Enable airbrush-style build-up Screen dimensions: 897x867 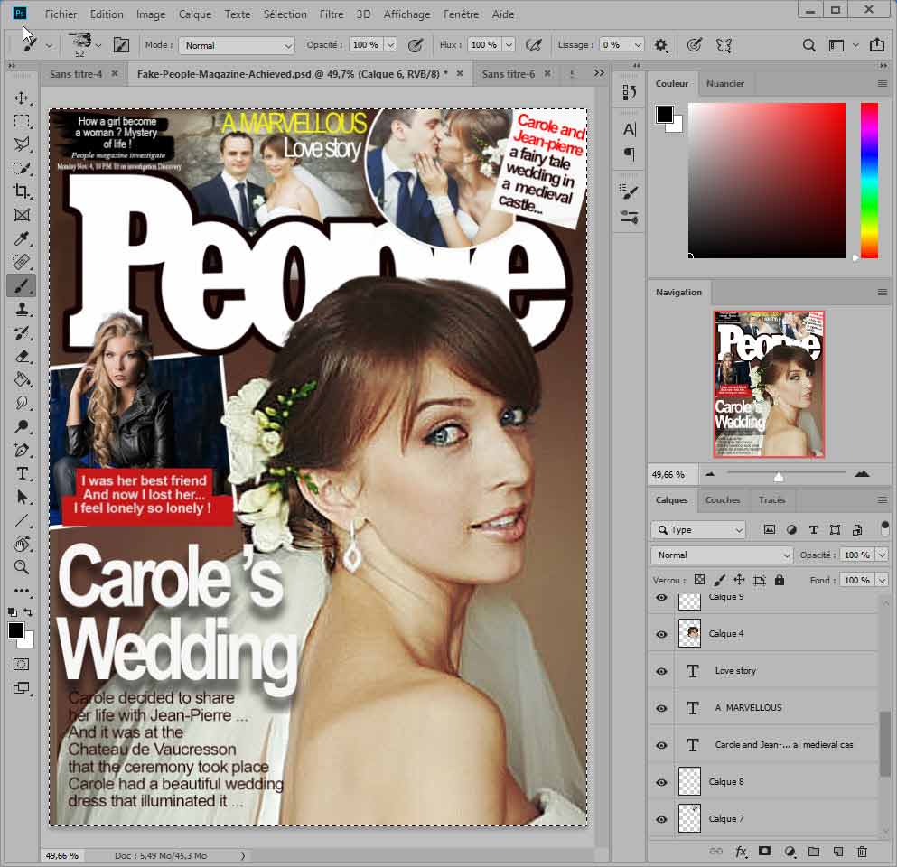pyautogui.click(x=533, y=45)
